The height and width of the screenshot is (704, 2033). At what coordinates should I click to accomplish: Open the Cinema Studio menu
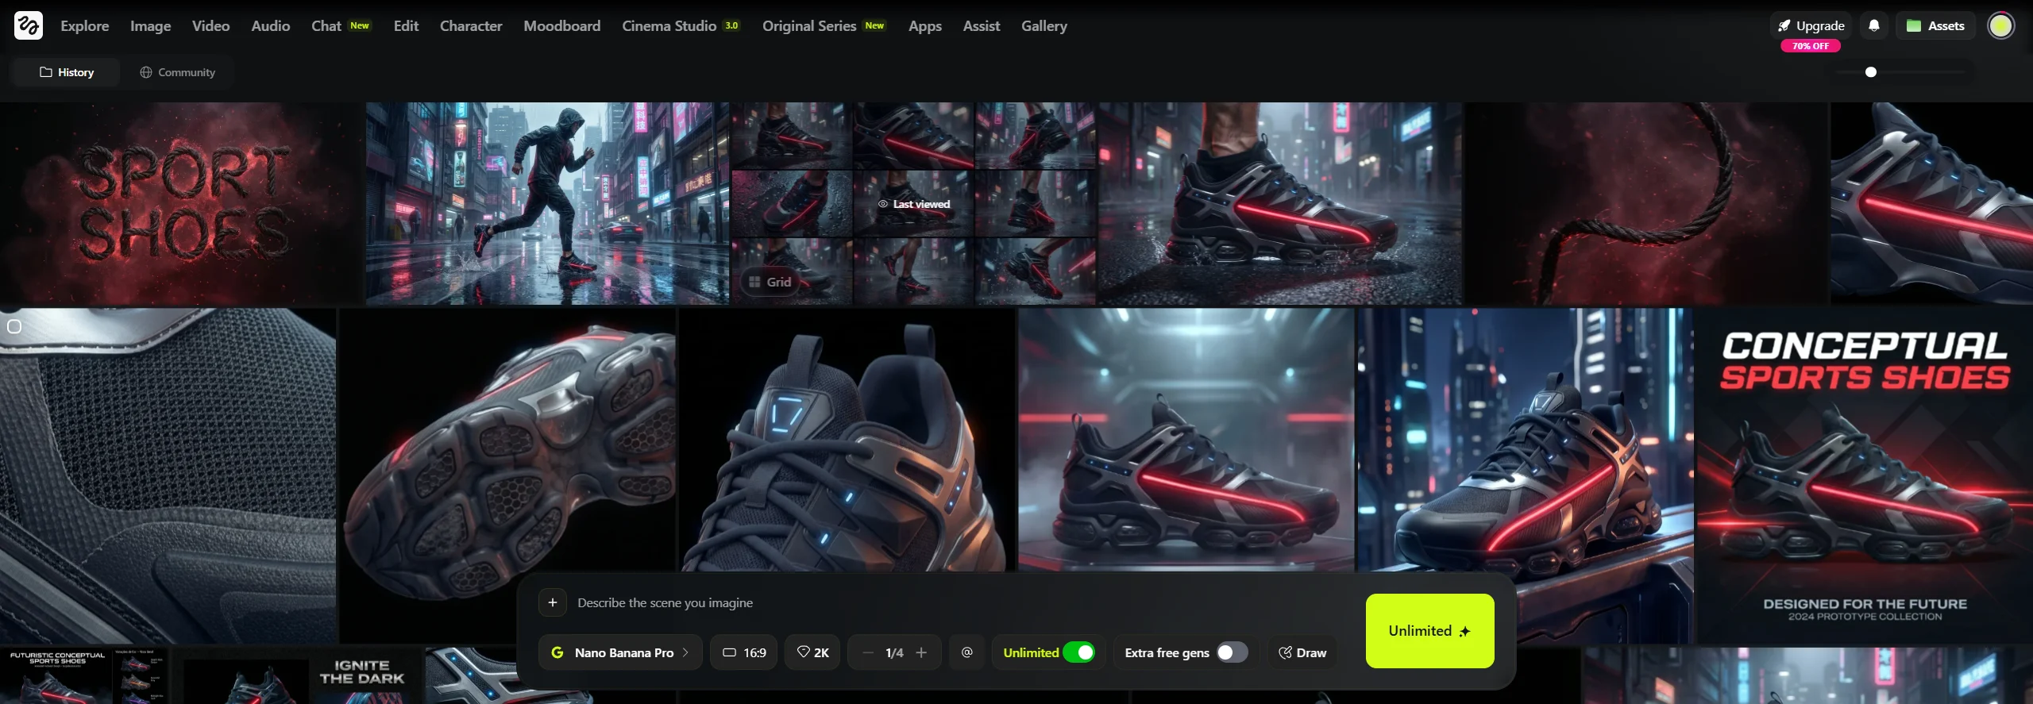(x=681, y=25)
